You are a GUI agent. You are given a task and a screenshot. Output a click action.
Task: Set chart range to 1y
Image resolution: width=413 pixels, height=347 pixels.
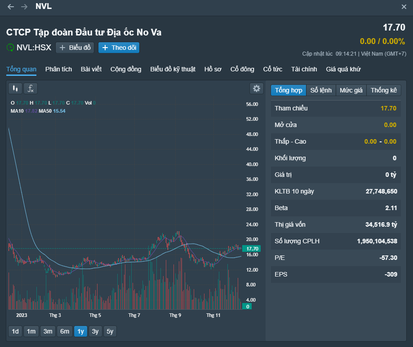(x=80, y=331)
